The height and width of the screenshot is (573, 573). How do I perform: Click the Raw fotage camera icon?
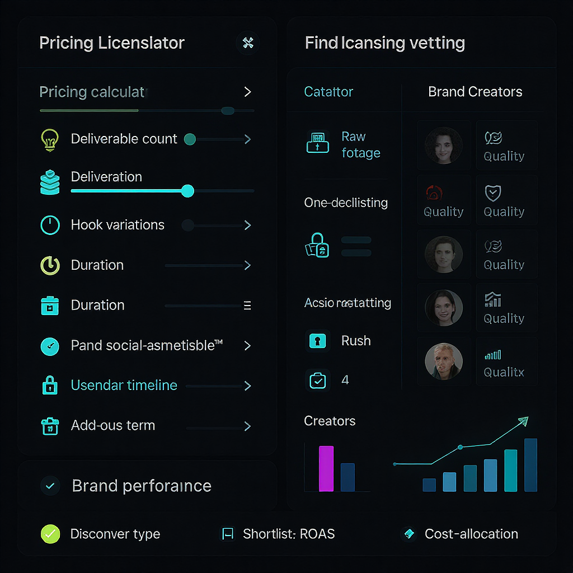coord(318,143)
